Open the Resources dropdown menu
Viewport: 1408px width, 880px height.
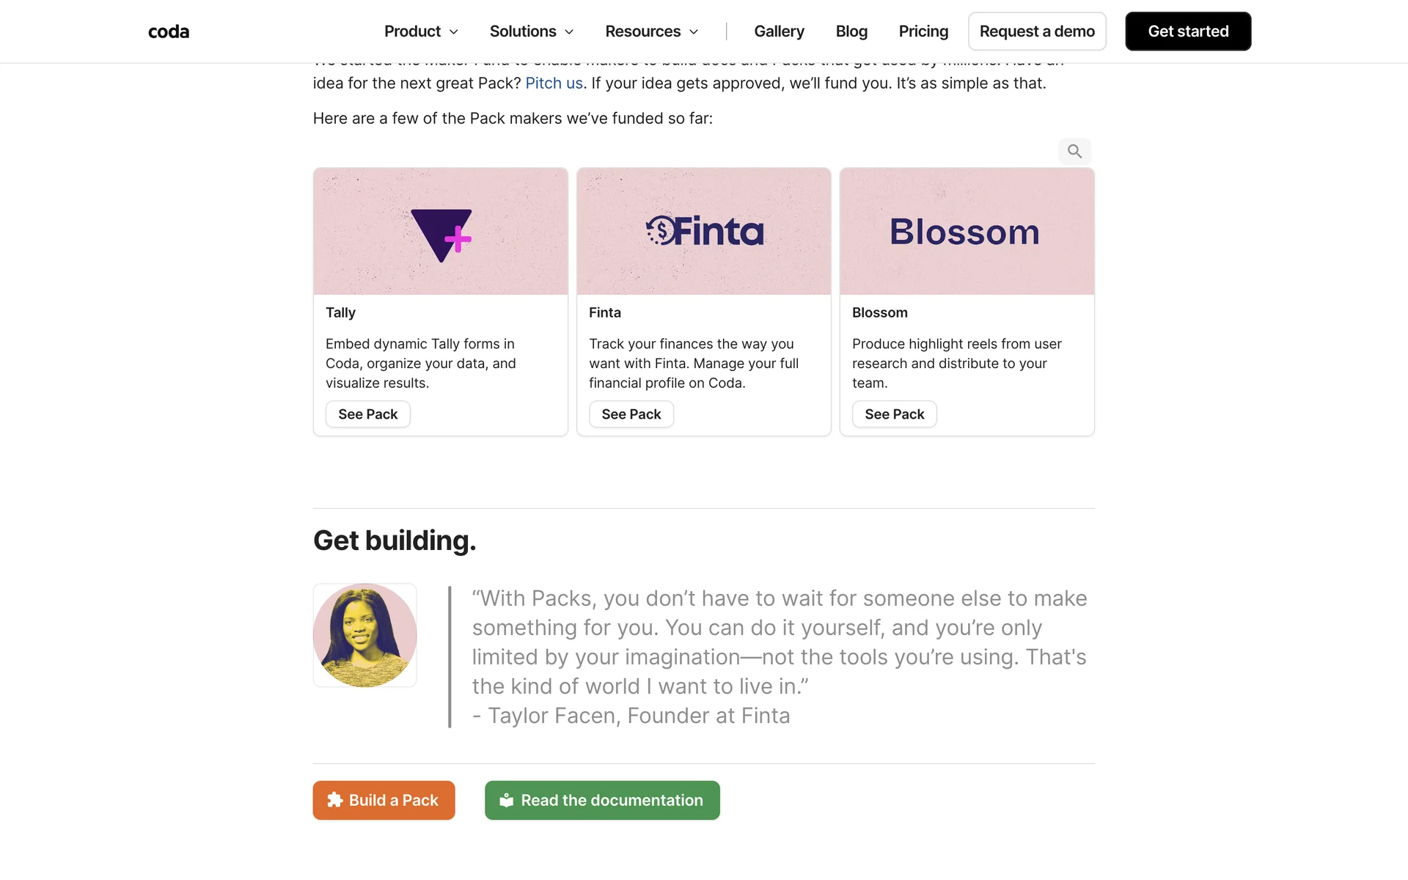[651, 32]
